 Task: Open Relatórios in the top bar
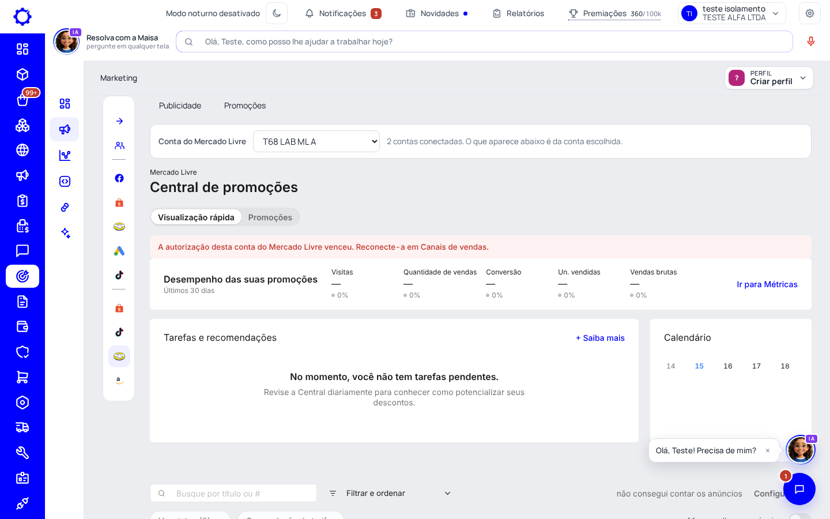pyautogui.click(x=518, y=13)
